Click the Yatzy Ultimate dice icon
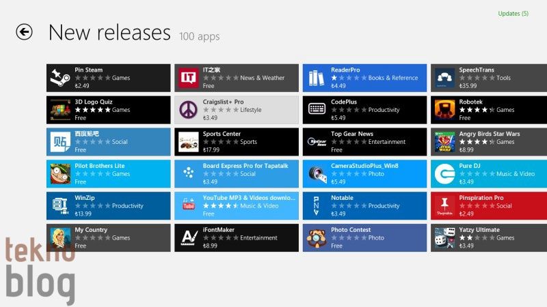 pyautogui.click(x=444, y=237)
